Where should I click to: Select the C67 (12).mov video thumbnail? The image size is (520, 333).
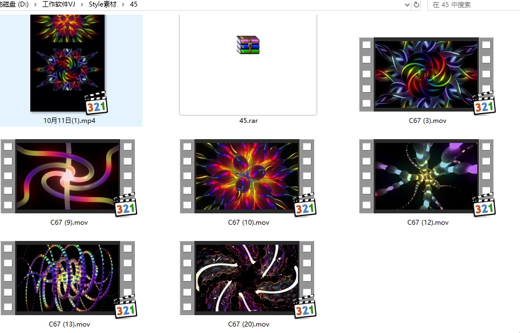pos(426,176)
